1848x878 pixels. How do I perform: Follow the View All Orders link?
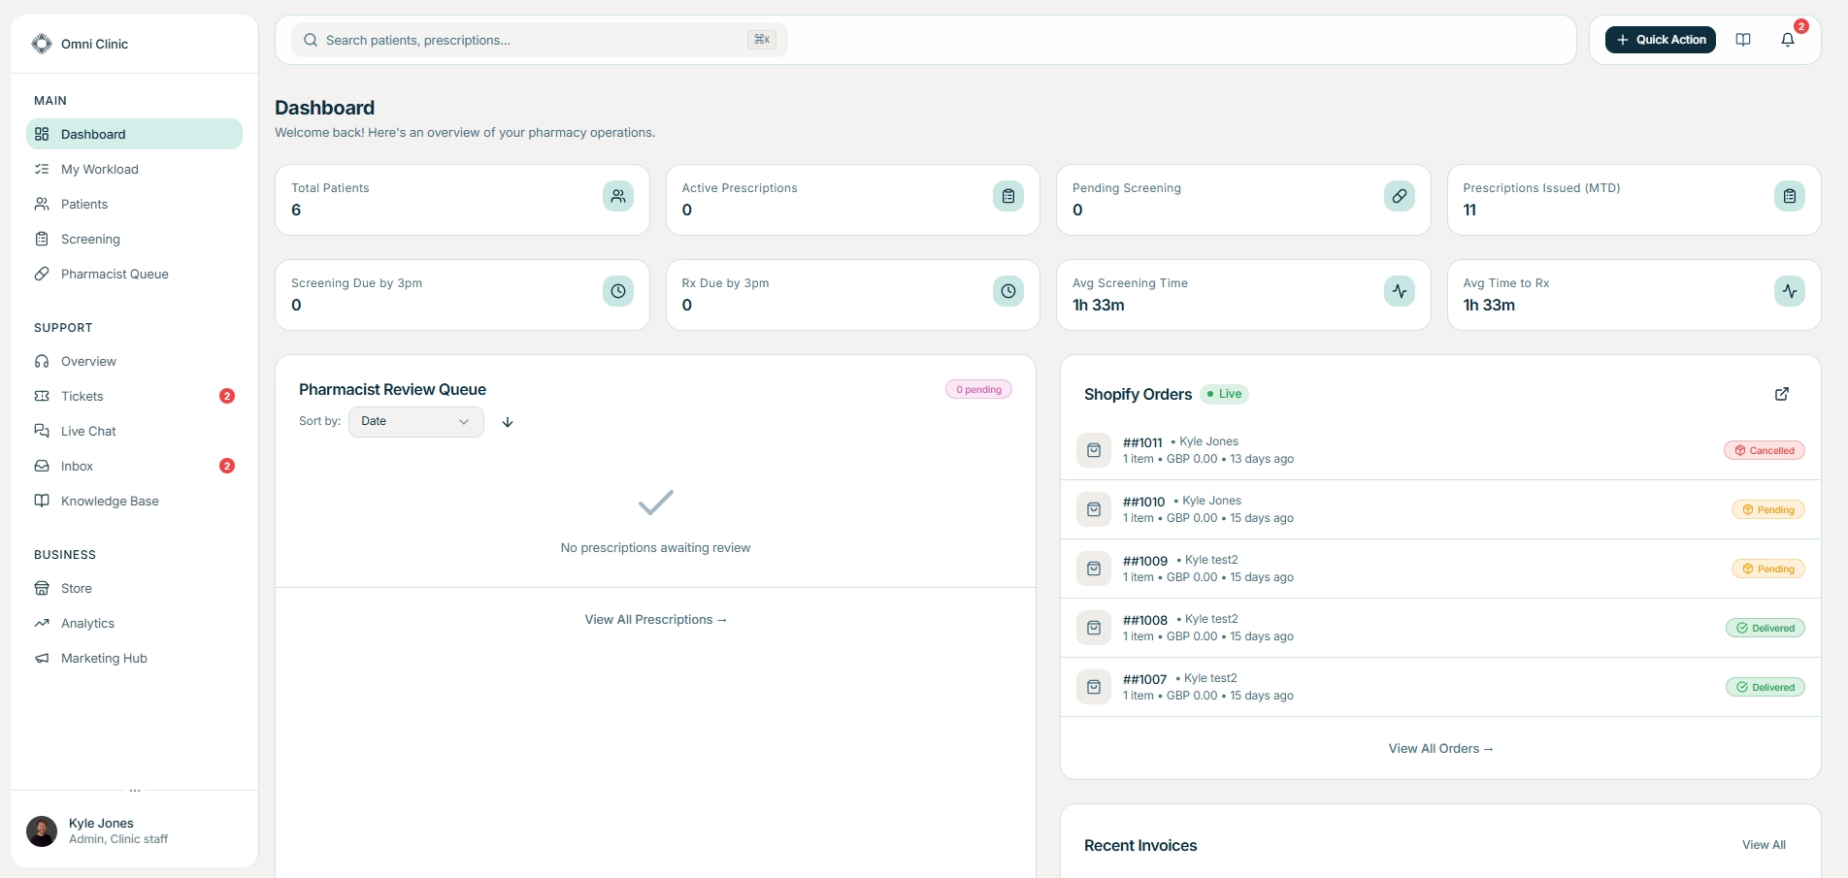point(1440,749)
